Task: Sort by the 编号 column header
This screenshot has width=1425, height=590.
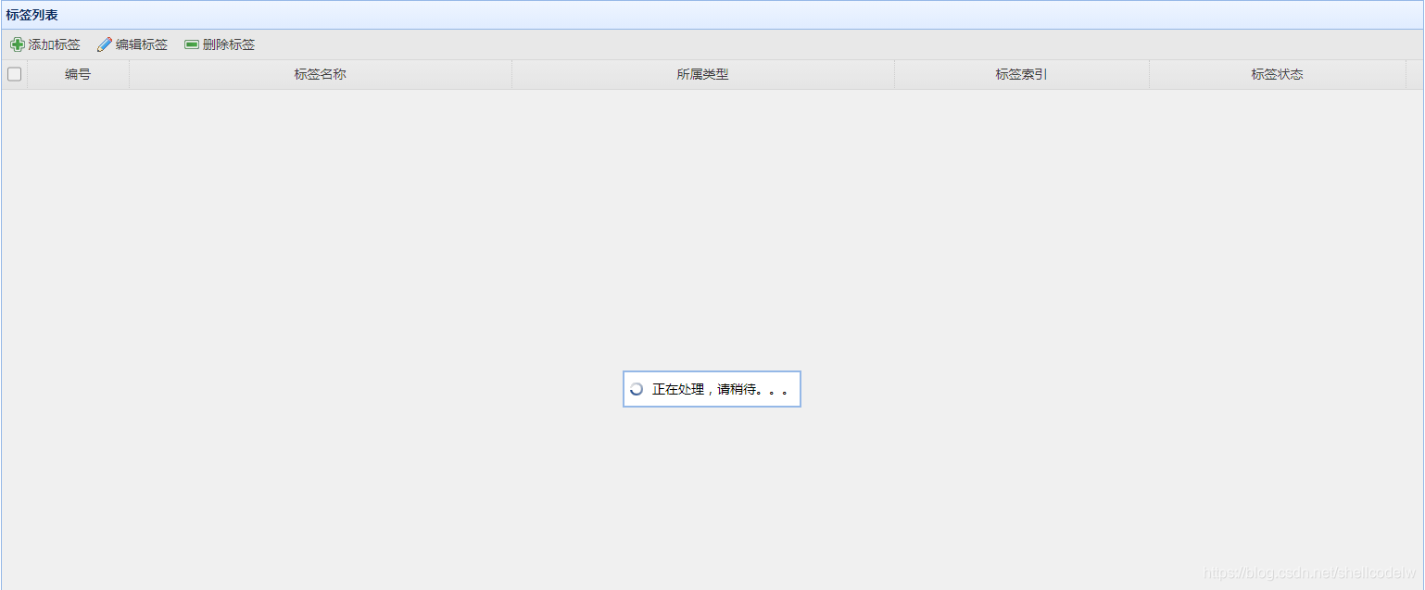Action: click(78, 74)
